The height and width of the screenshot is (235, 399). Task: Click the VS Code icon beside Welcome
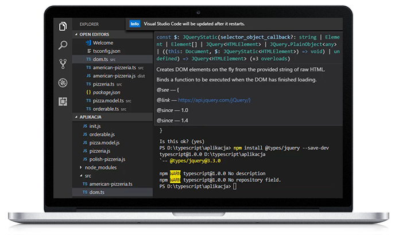88,42
